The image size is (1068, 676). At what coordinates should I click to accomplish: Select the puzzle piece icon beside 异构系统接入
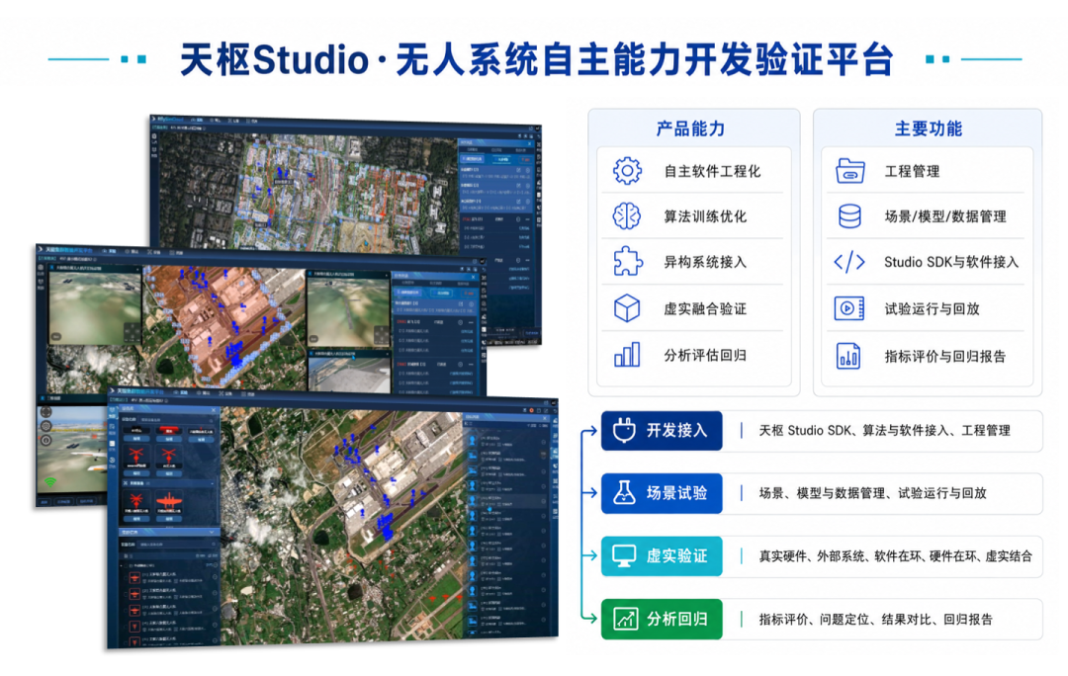pyautogui.click(x=627, y=262)
